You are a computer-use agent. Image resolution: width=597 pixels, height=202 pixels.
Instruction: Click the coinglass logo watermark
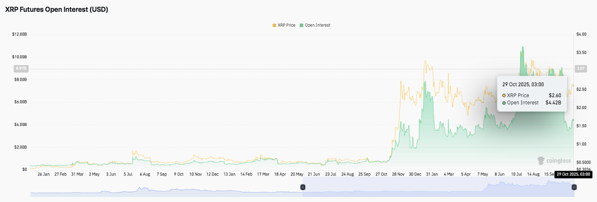click(554, 161)
